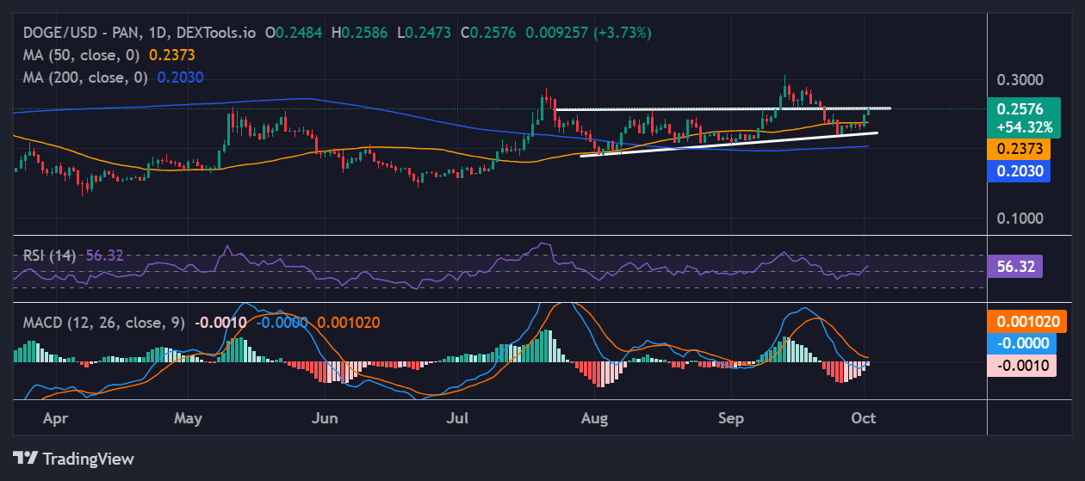This screenshot has width=1085, height=481.
Task: Click the orange 0.001020 MACD signal tag
Action: point(1026,322)
